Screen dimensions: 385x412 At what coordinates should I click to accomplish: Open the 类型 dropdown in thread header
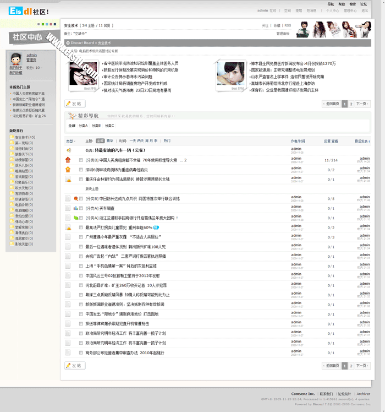pyautogui.click(x=70, y=141)
